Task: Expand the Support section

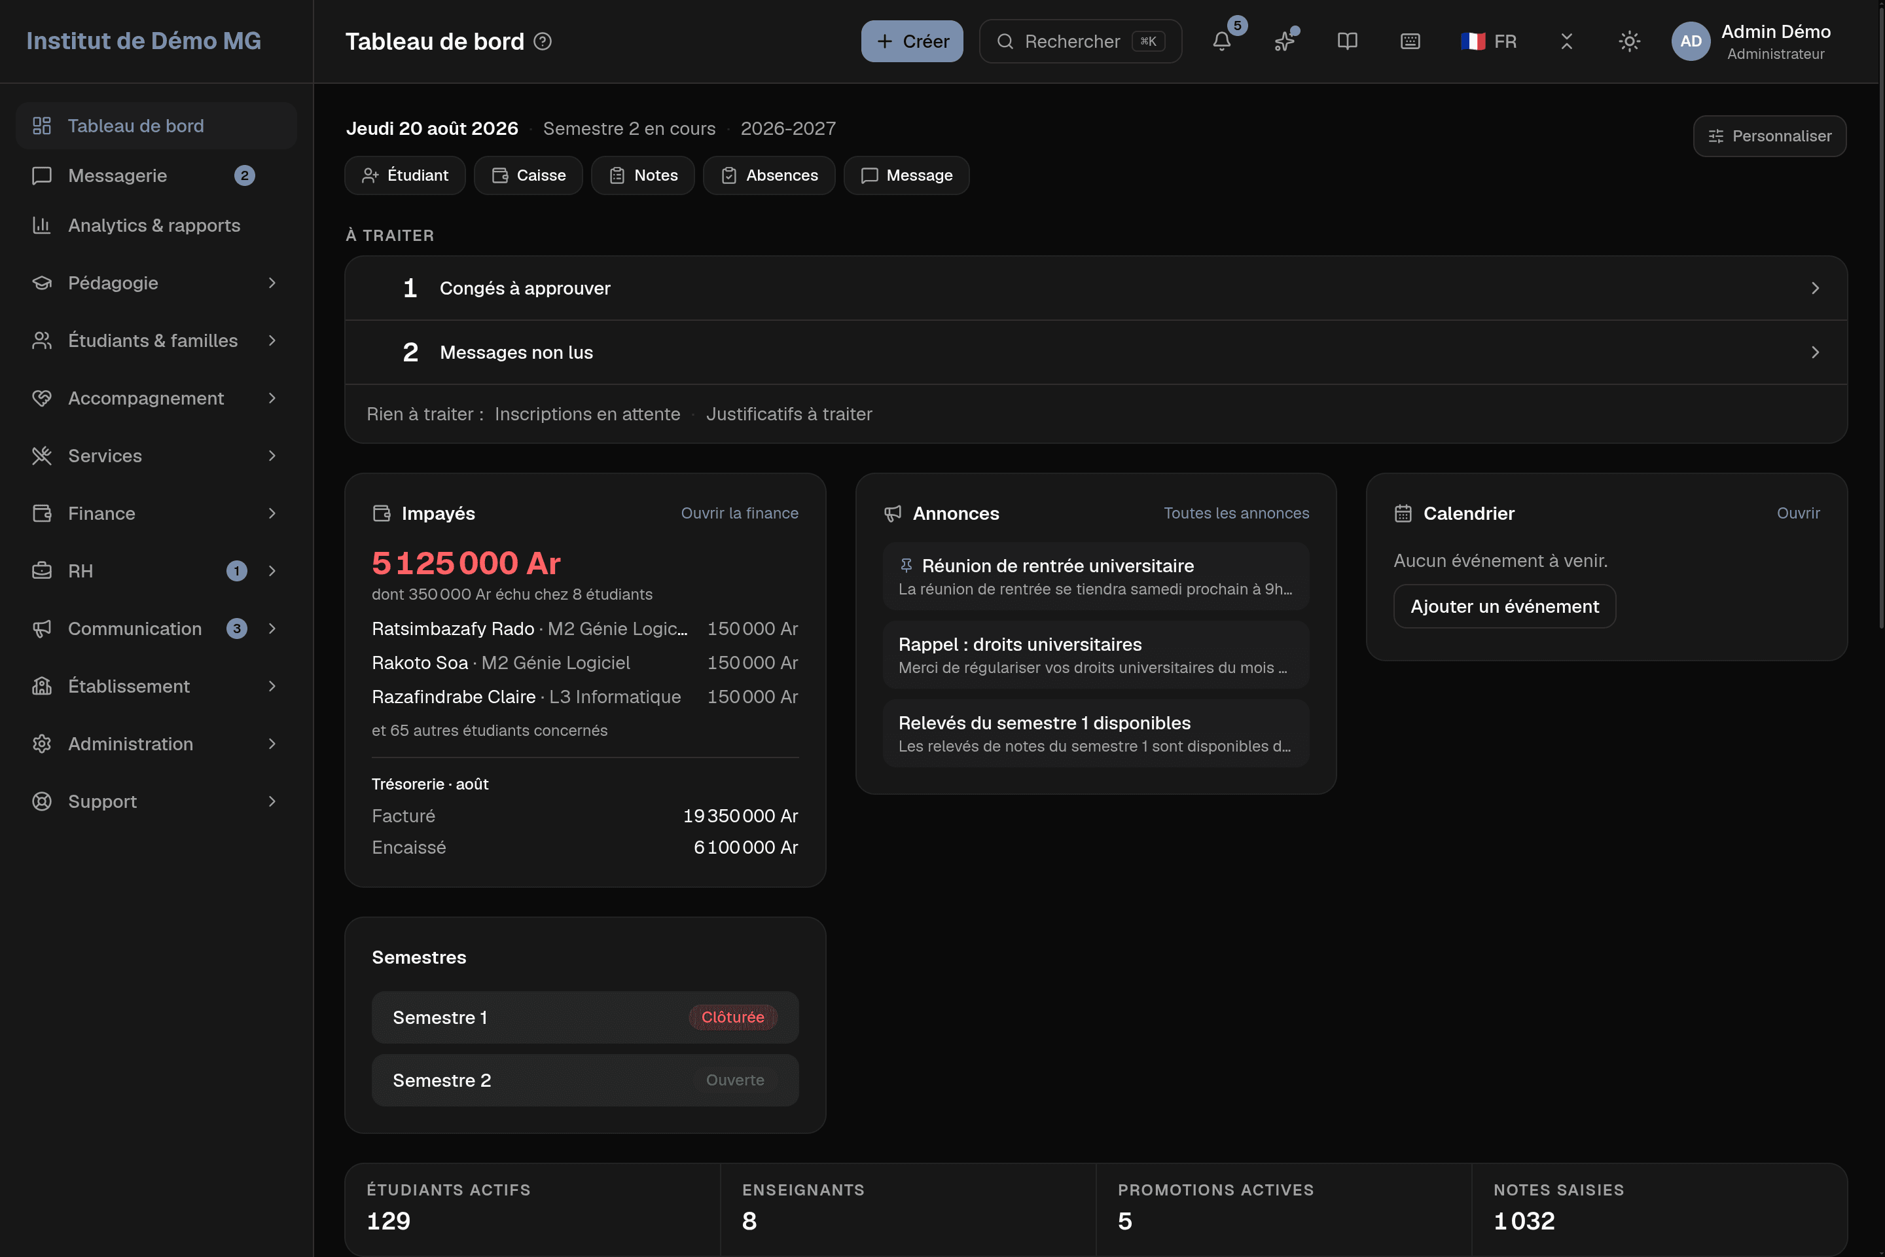Action: (156, 801)
